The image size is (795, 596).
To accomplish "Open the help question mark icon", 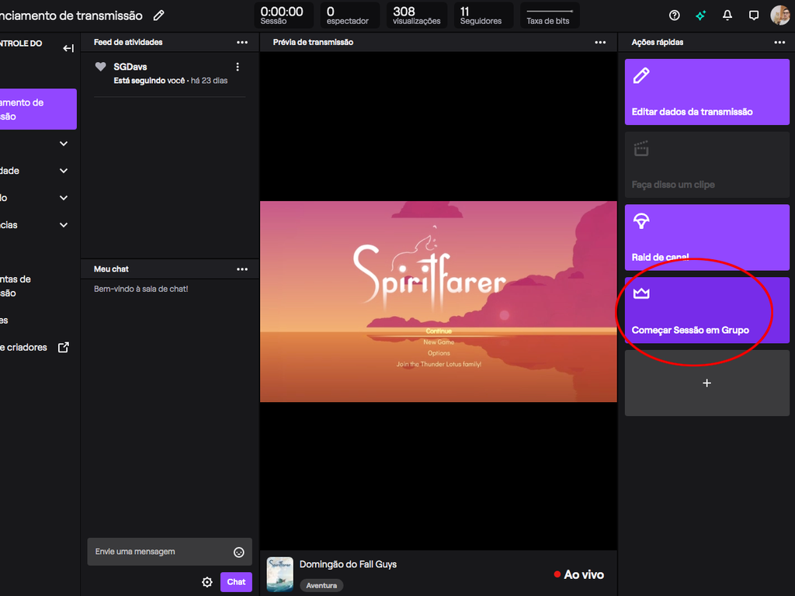I will point(675,16).
